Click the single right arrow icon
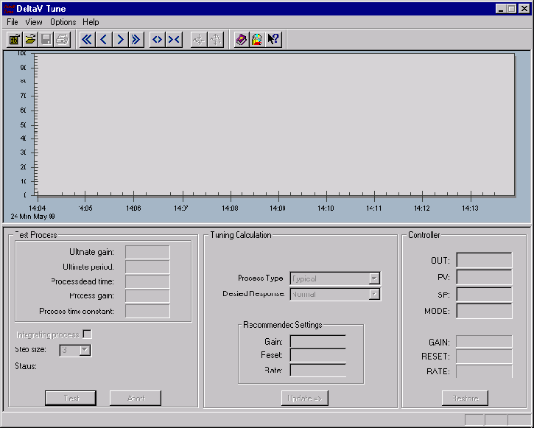534x428 pixels. coord(120,40)
